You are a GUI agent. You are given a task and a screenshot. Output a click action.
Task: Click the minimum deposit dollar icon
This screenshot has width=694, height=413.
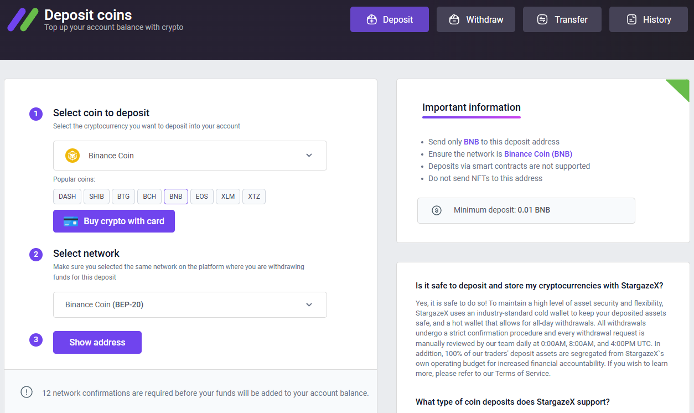[x=437, y=210]
